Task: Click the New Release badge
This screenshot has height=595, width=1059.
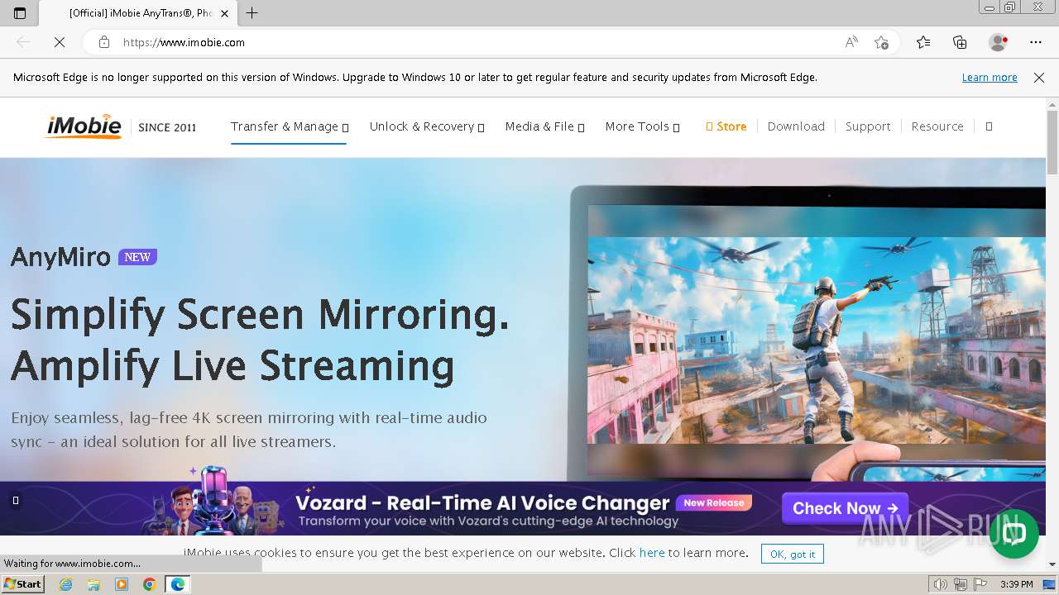Action: pyautogui.click(x=714, y=502)
